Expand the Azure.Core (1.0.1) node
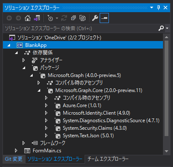 pyautogui.click(x=46, y=105)
